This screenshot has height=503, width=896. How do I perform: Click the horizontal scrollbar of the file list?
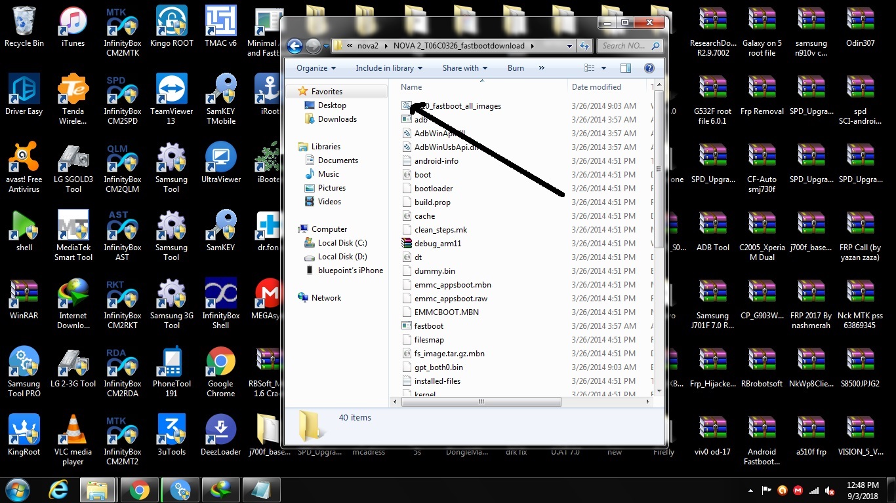[482, 401]
